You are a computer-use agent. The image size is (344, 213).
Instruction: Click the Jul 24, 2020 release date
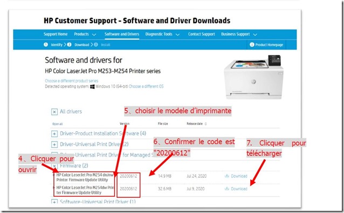(x=196, y=176)
